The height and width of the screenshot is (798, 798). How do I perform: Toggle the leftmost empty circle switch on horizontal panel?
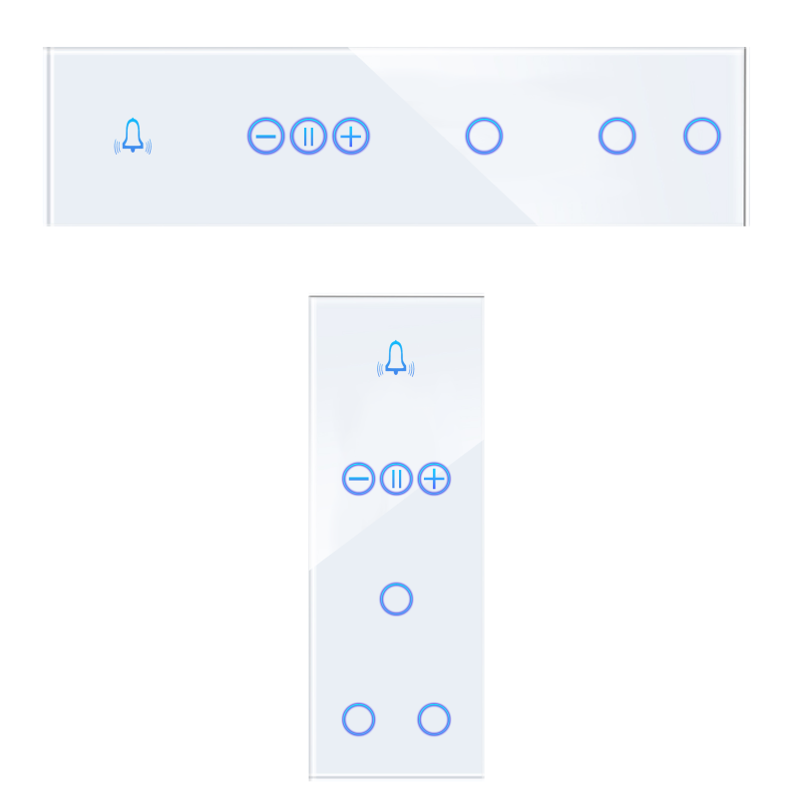[x=484, y=136]
